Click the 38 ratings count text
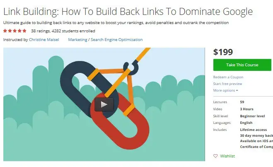The image size is (273, 167). (41, 31)
